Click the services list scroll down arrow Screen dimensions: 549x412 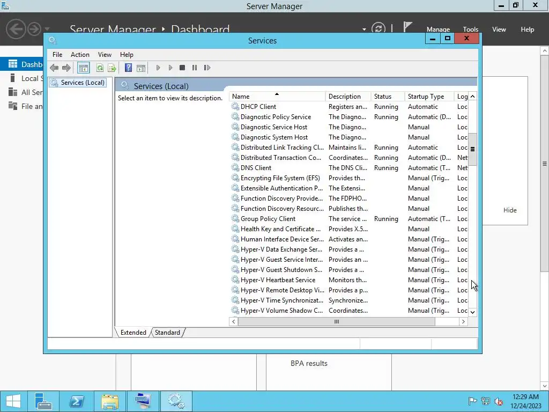pyautogui.click(x=472, y=312)
